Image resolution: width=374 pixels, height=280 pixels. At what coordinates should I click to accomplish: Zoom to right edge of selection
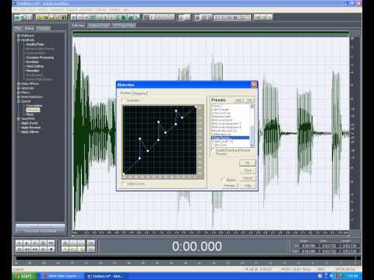81,250
